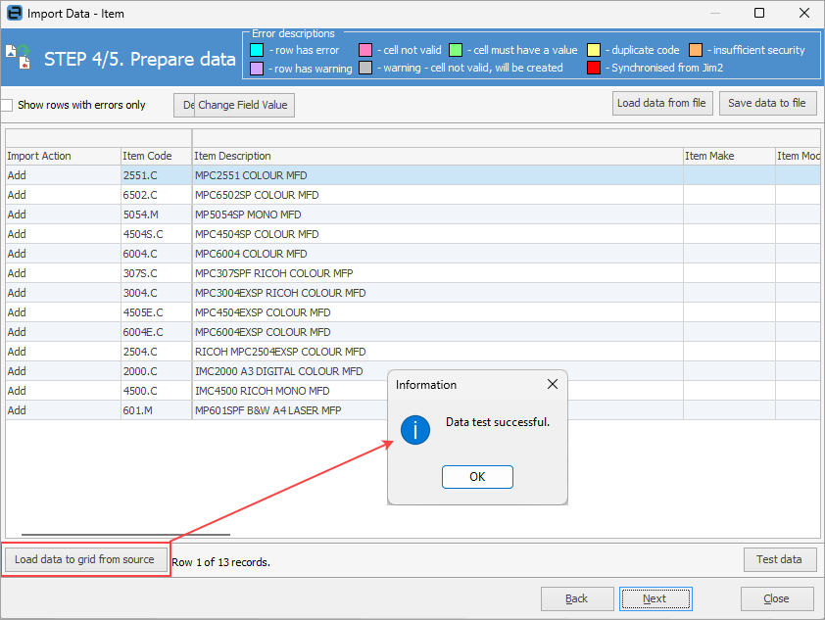Image resolution: width=825 pixels, height=620 pixels.
Task: Select item code cell 4505E.C
Action: coord(156,312)
